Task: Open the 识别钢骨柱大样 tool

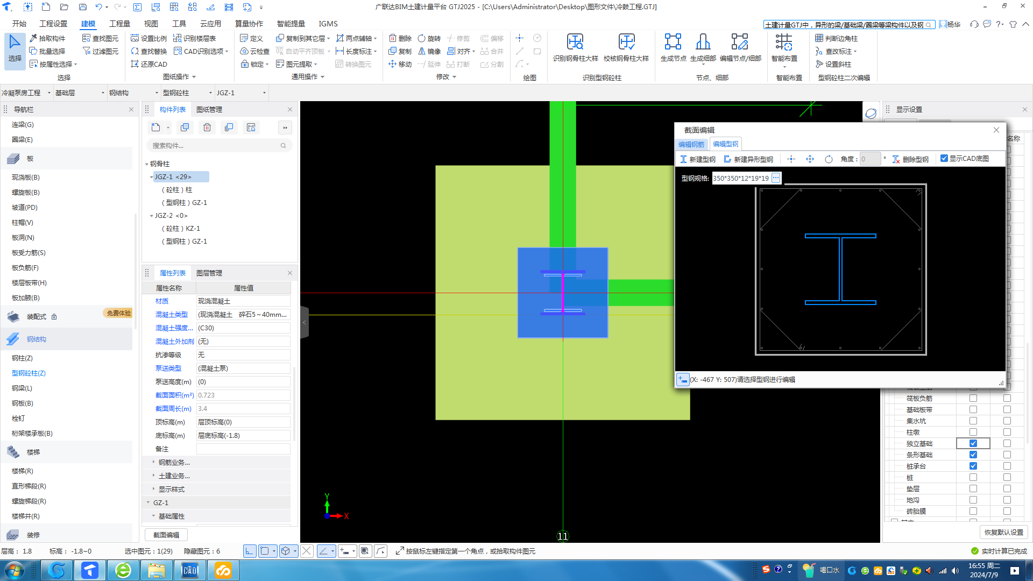Action: click(575, 48)
